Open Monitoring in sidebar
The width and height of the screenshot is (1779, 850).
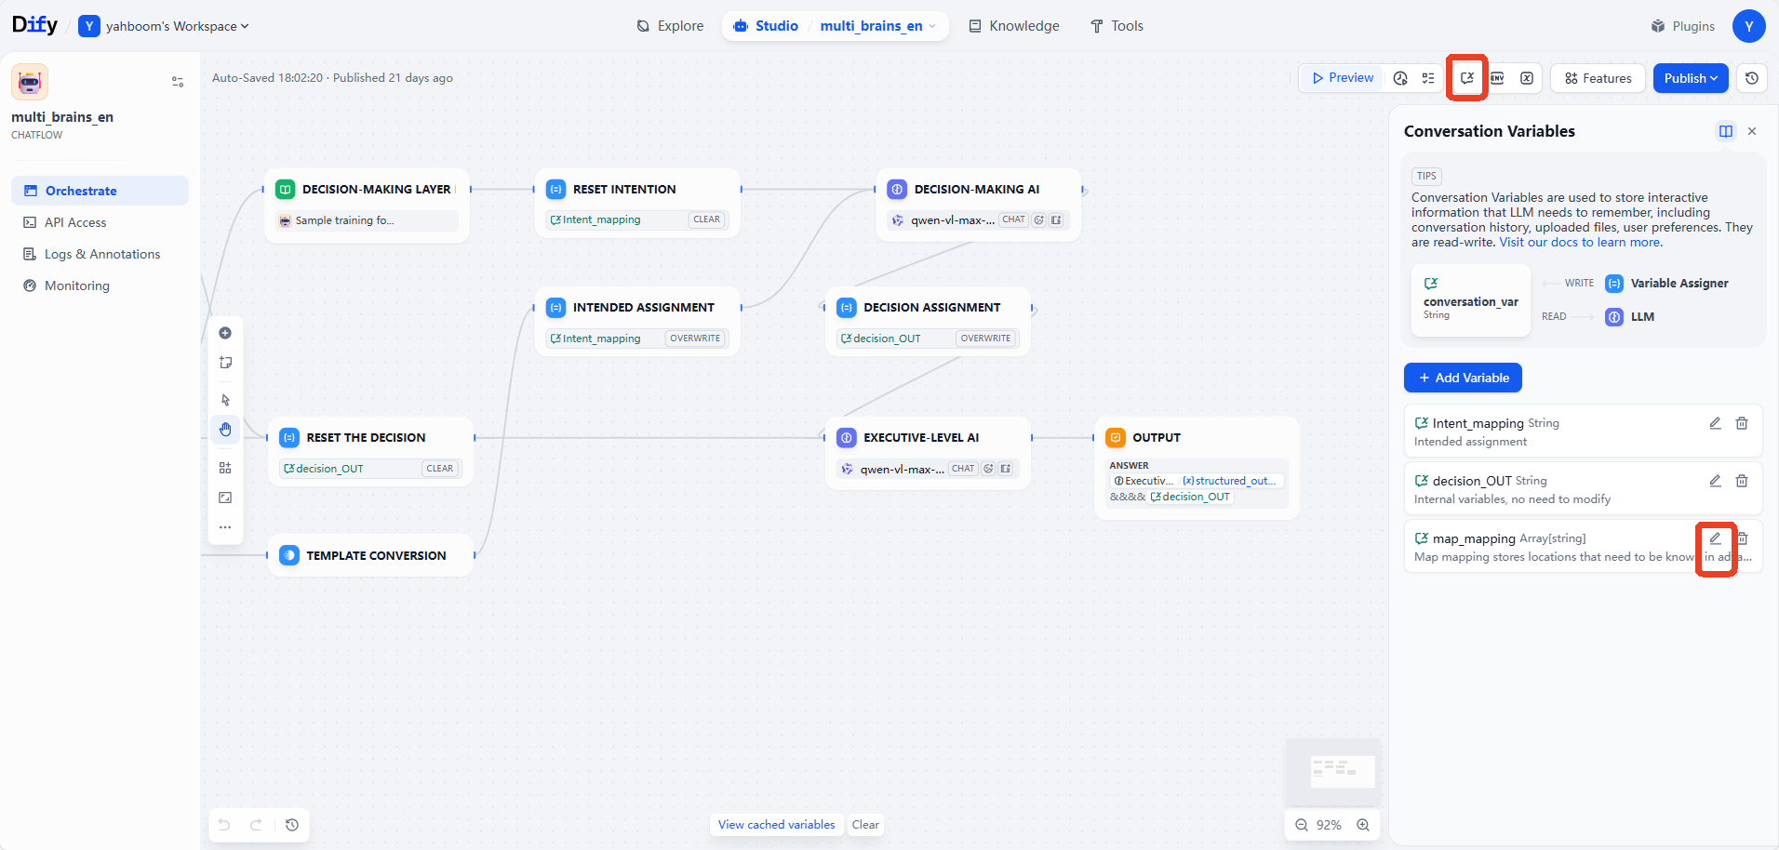(x=100, y=286)
